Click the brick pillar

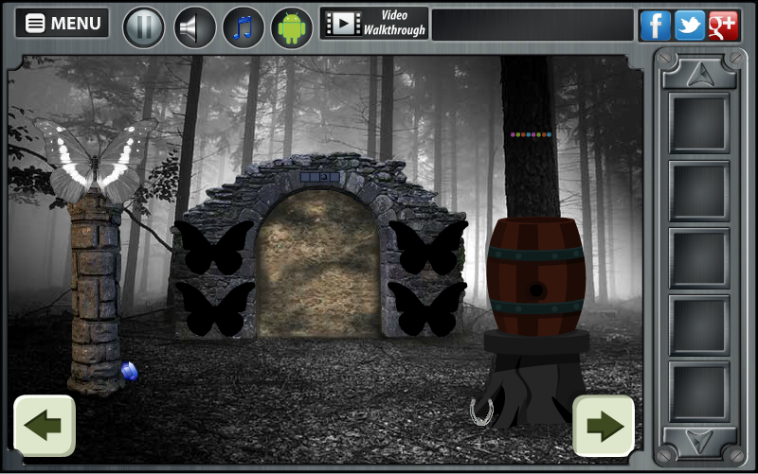point(96,295)
